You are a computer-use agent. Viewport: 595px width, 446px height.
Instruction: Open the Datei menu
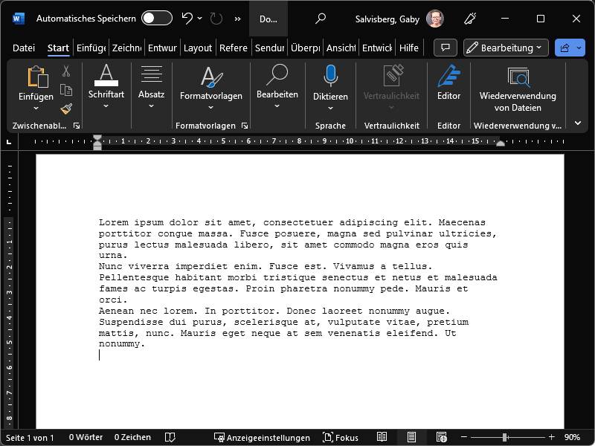[23, 47]
